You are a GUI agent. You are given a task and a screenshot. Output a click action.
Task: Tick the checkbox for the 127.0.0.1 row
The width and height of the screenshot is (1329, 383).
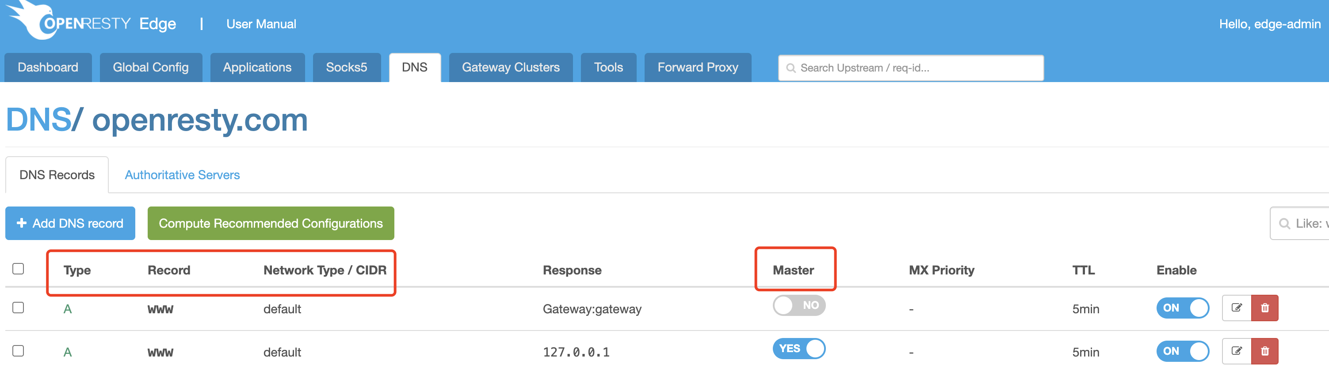click(18, 350)
